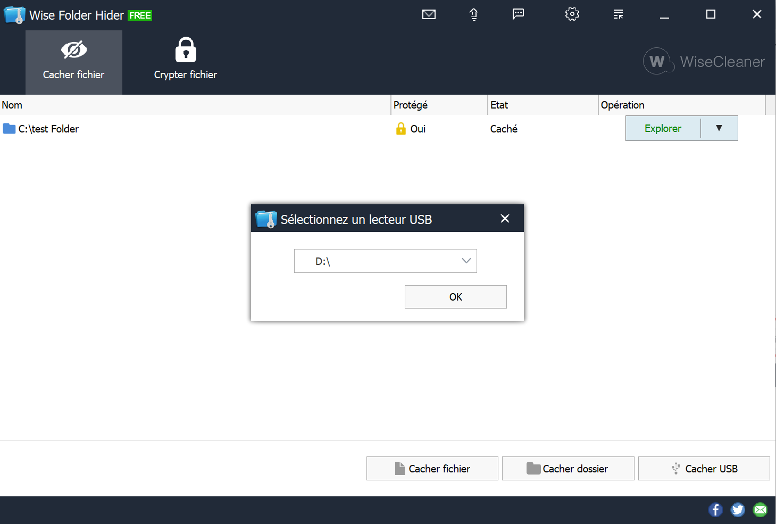776x524 pixels.
Task: Click the blue folder icon of test Folder
Action: 9,129
